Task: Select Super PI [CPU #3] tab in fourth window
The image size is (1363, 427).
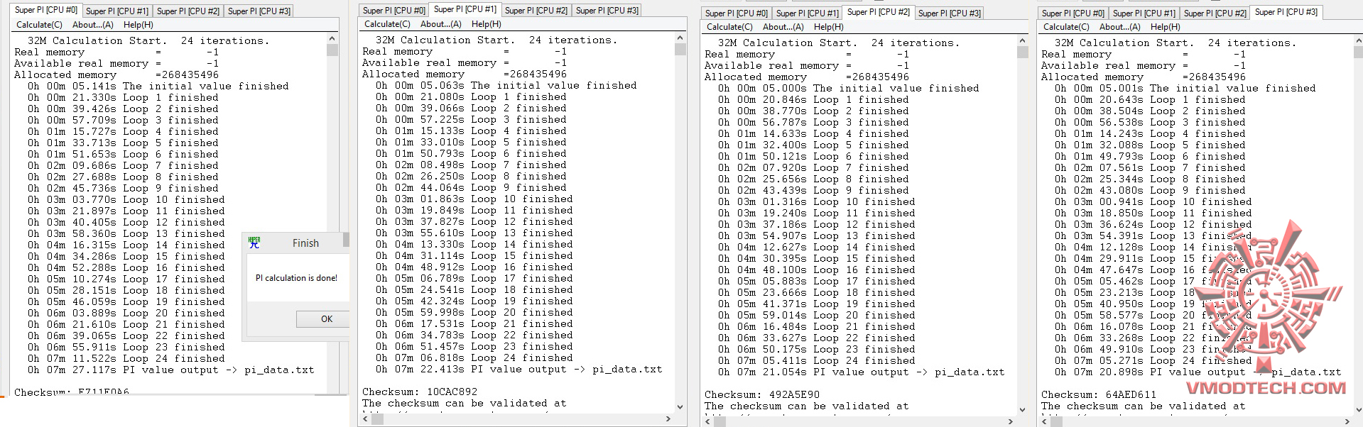Action: coord(1286,12)
